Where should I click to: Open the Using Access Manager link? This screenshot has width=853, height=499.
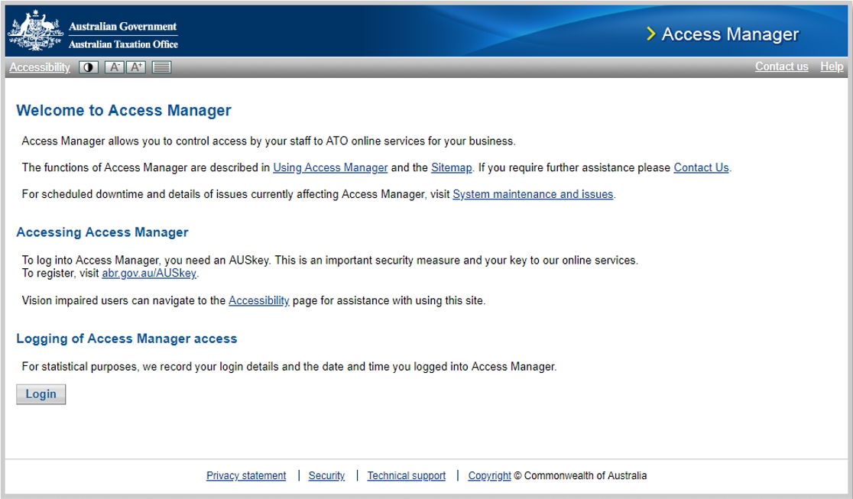pyautogui.click(x=330, y=167)
